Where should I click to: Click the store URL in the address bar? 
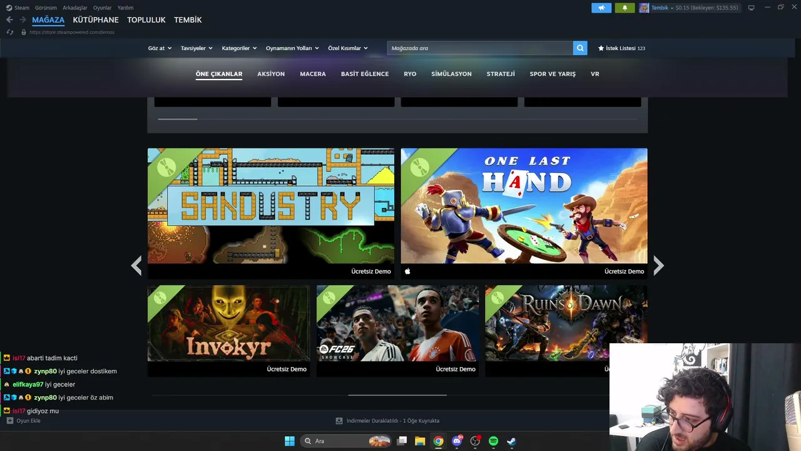pyautogui.click(x=72, y=32)
